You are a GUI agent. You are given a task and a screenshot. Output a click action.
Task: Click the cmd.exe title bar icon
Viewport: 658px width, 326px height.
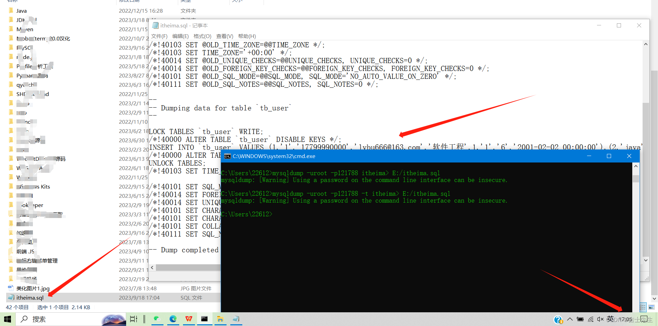click(x=227, y=156)
